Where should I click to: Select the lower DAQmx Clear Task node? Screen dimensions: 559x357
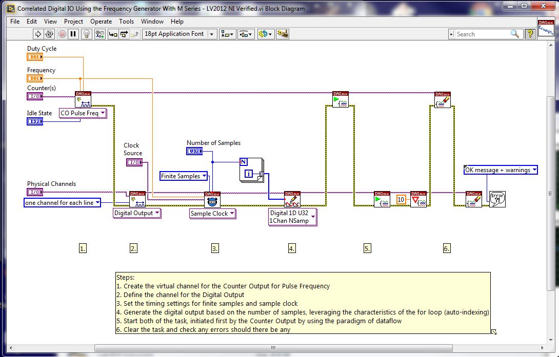coord(474,199)
